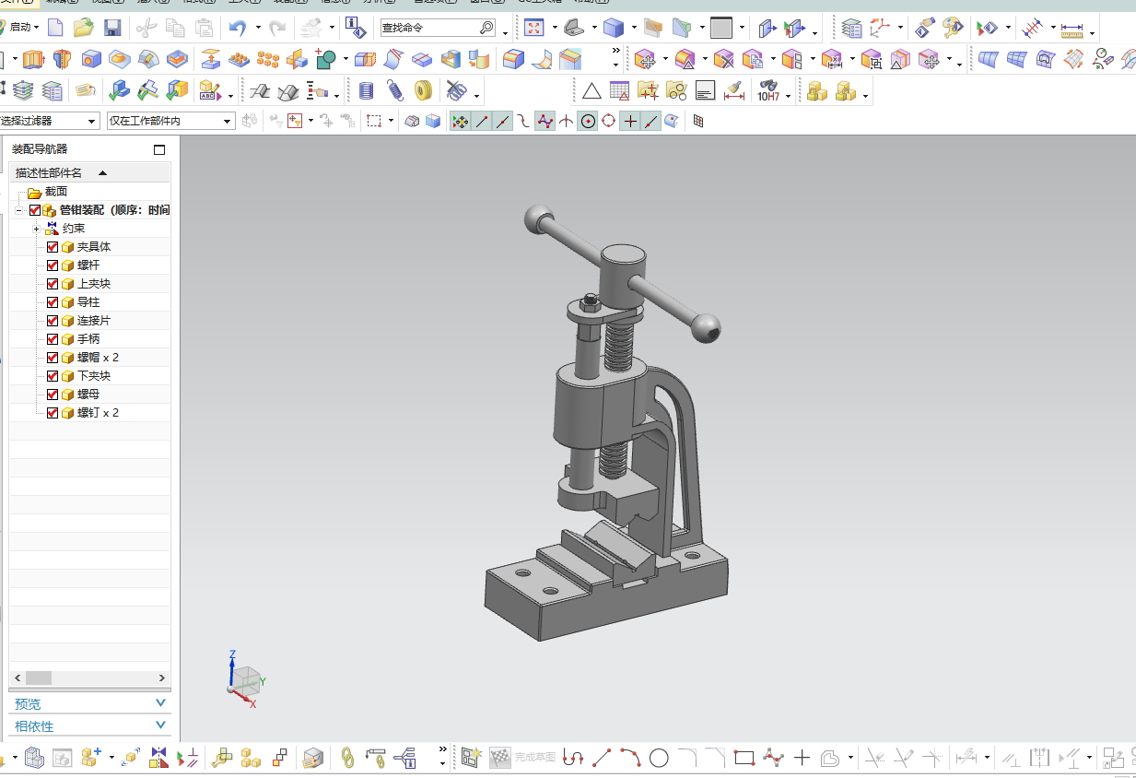Click the orange pattern feature cubes icon
The width and height of the screenshot is (1136, 778).
(x=267, y=60)
